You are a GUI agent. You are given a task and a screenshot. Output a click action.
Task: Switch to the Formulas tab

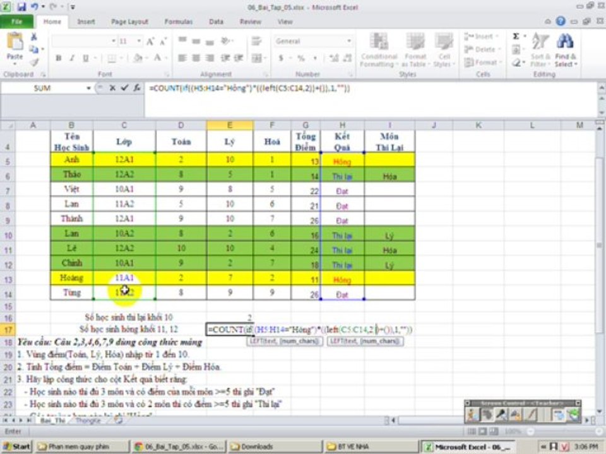(179, 21)
